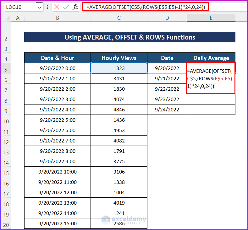
Task: Select hourly views cell 1241
Action: [119, 213]
